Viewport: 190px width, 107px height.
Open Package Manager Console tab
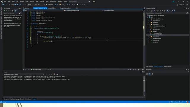click(17, 99)
